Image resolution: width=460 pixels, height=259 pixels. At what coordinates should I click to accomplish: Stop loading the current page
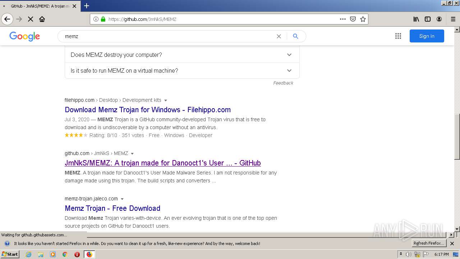(31, 19)
